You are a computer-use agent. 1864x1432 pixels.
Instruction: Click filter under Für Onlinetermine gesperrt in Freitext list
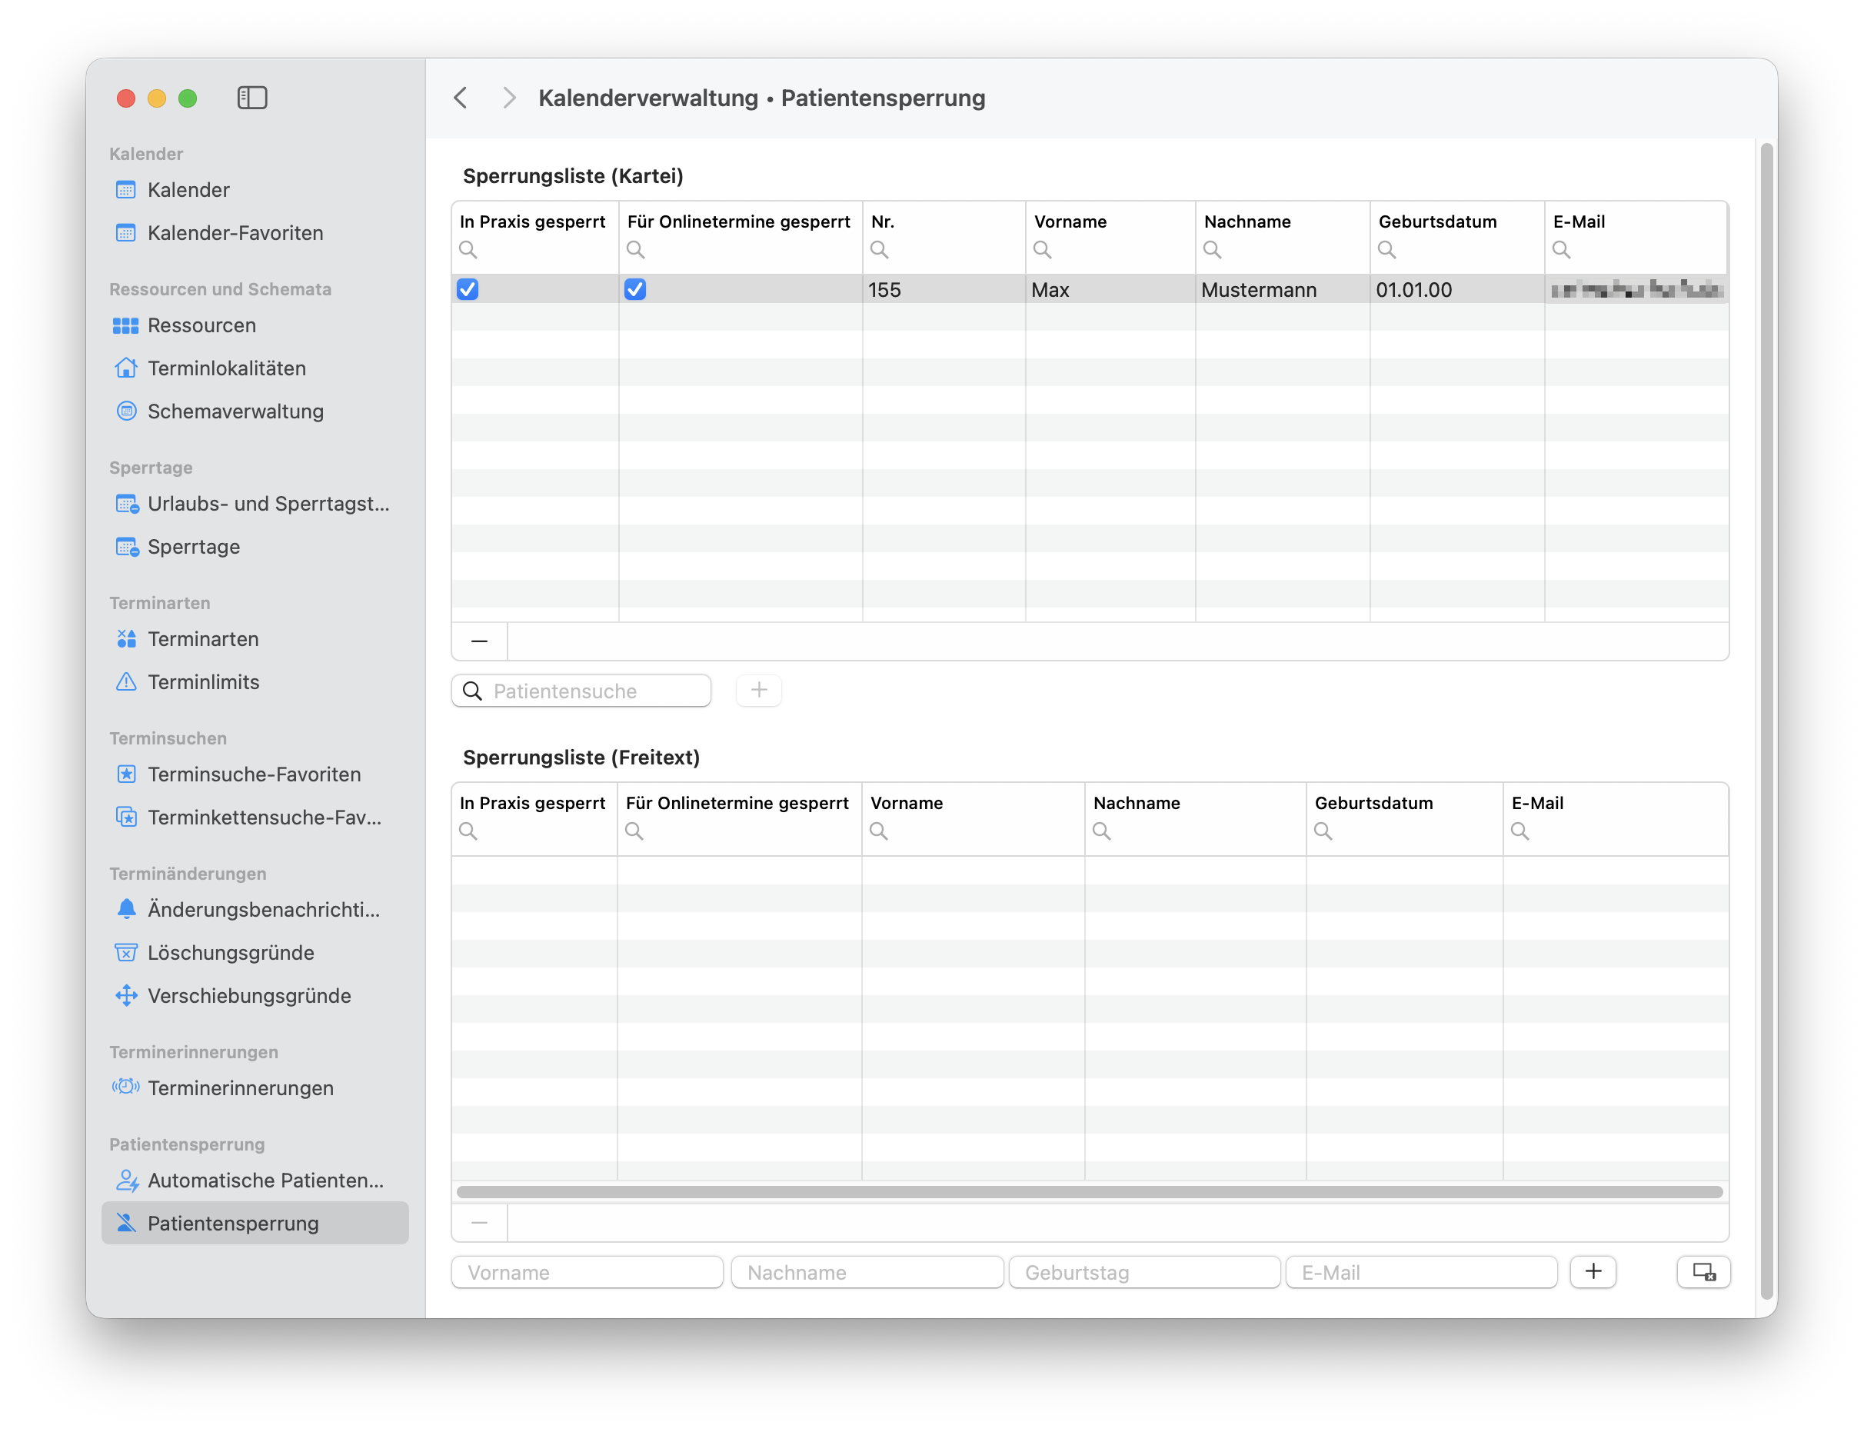tap(739, 831)
